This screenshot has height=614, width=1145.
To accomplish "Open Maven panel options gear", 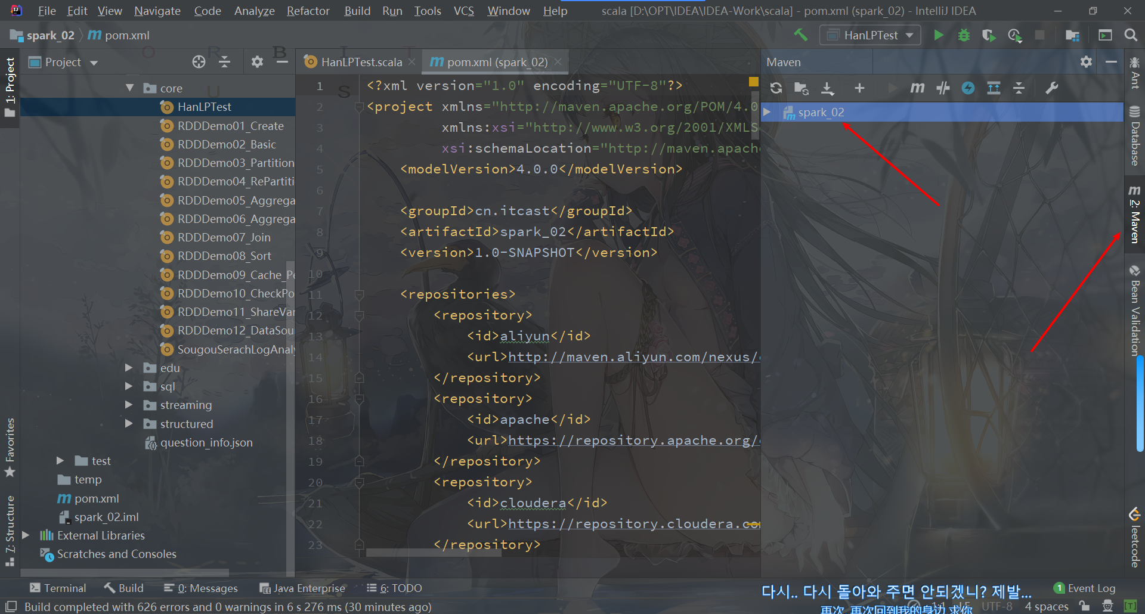I will (1086, 62).
